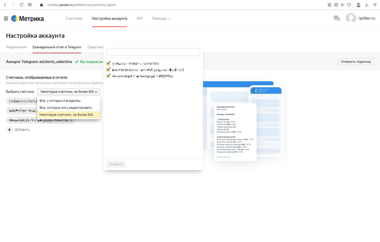Viewport: 380px width, 242px height.
Task: Open the speed dial grid icon
Action: (30, 5)
